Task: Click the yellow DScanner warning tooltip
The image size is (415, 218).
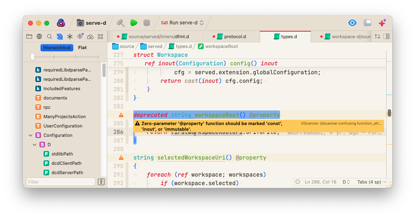Action: coord(259,126)
